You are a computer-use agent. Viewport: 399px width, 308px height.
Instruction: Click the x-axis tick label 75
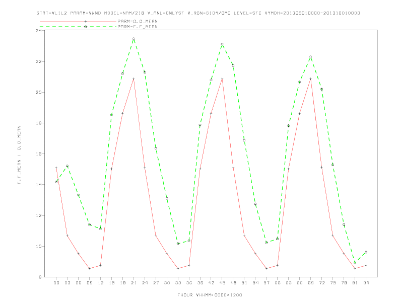333,283
